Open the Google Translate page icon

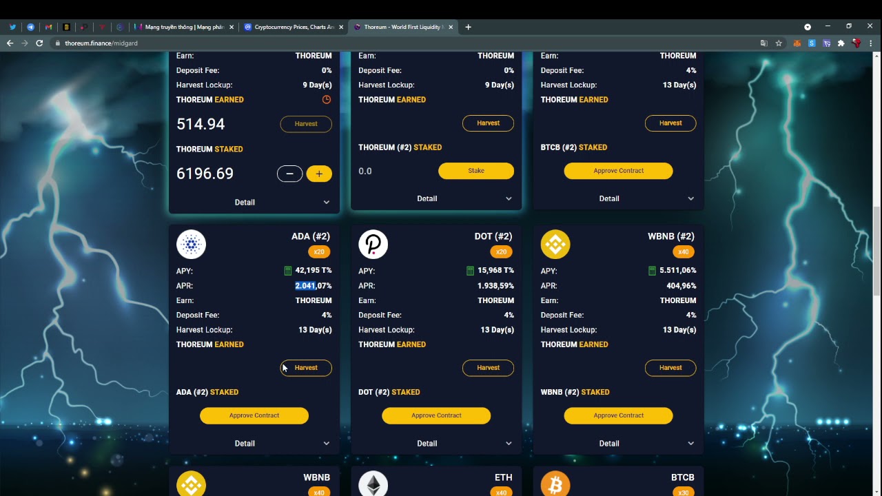[x=763, y=43]
